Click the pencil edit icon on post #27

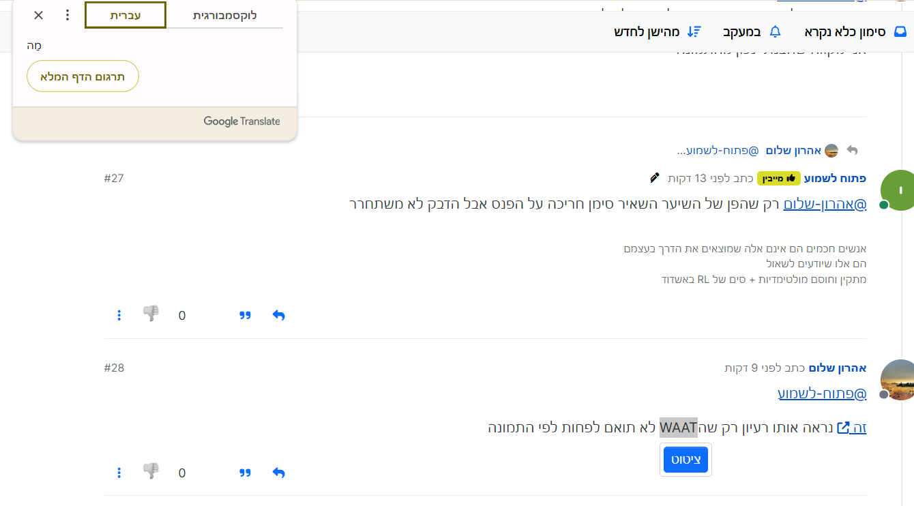point(655,178)
